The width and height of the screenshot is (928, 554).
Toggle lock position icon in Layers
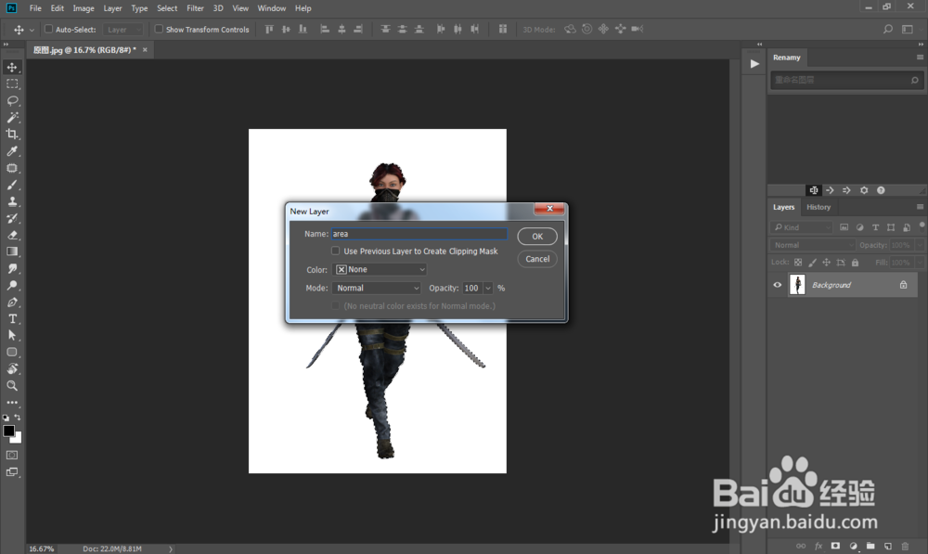(826, 263)
